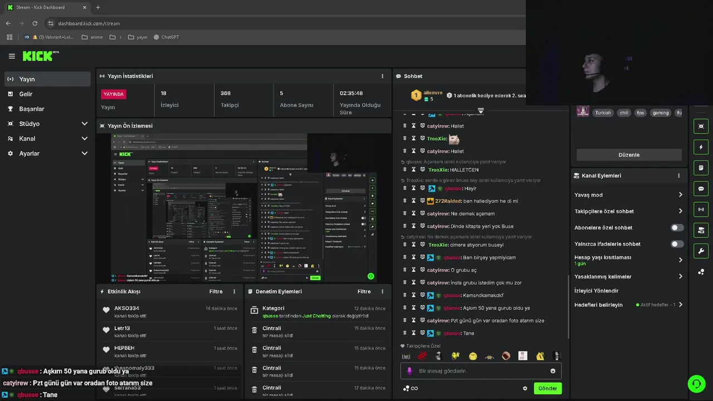Open Takipçilere özel sohbet options arrow
713x401 pixels.
point(680,211)
